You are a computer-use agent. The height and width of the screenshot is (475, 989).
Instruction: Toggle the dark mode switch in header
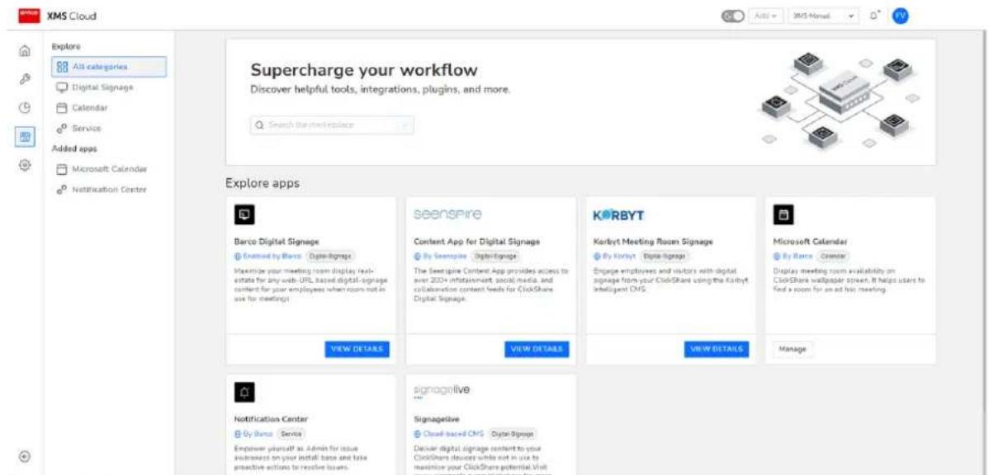pyautogui.click(x=734, y=15)
